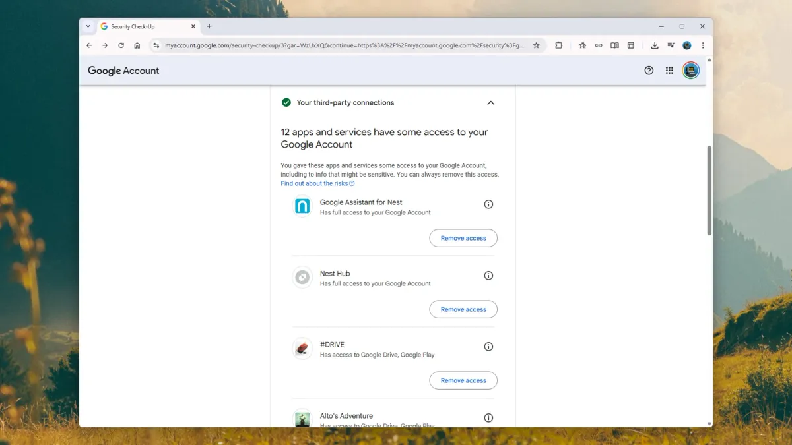
Task: Click the scrollbar down arrow
Action: tap(709, 424)
